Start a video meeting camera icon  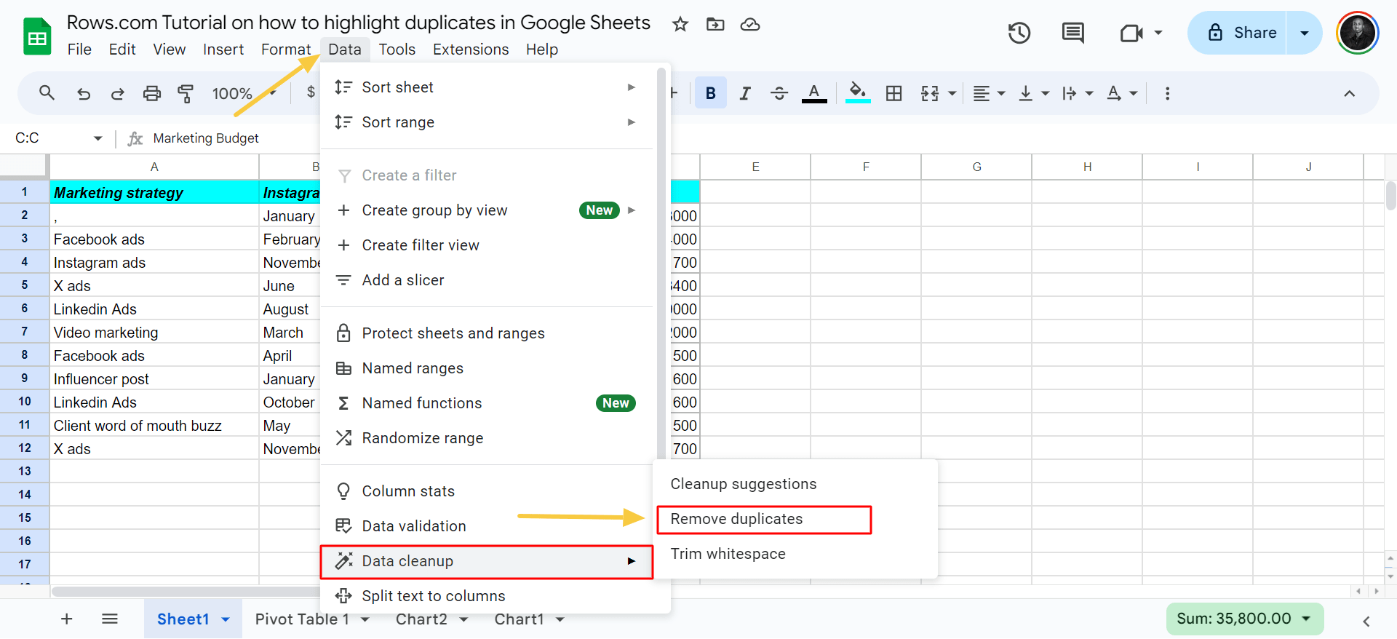[x=1131, y=33]
